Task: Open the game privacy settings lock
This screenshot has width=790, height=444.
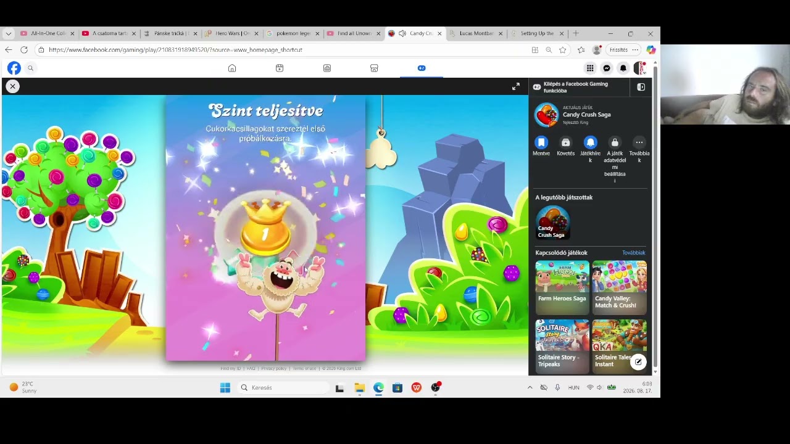Action: [615, 142]
